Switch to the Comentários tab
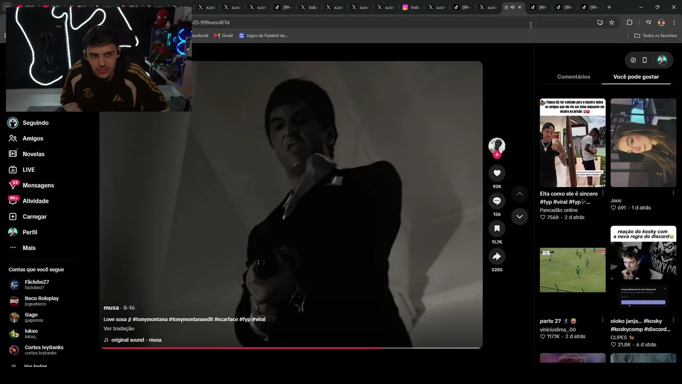 573,77
